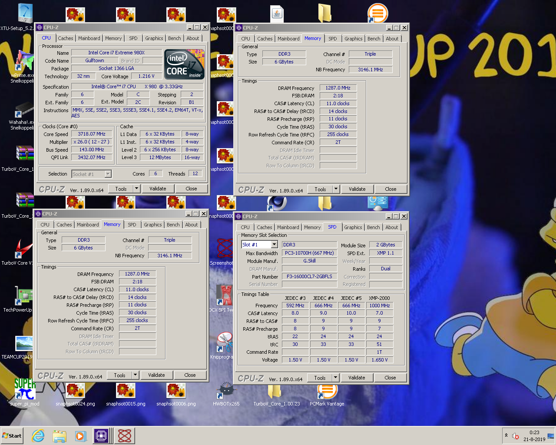Viewport: 556px width, 445px height.
Task: Open Bench tab in CPU tab window
Action: click(x=175, y=38)
